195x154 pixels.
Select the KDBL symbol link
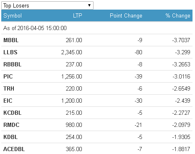pyautogui.click(x=10, y=137)
